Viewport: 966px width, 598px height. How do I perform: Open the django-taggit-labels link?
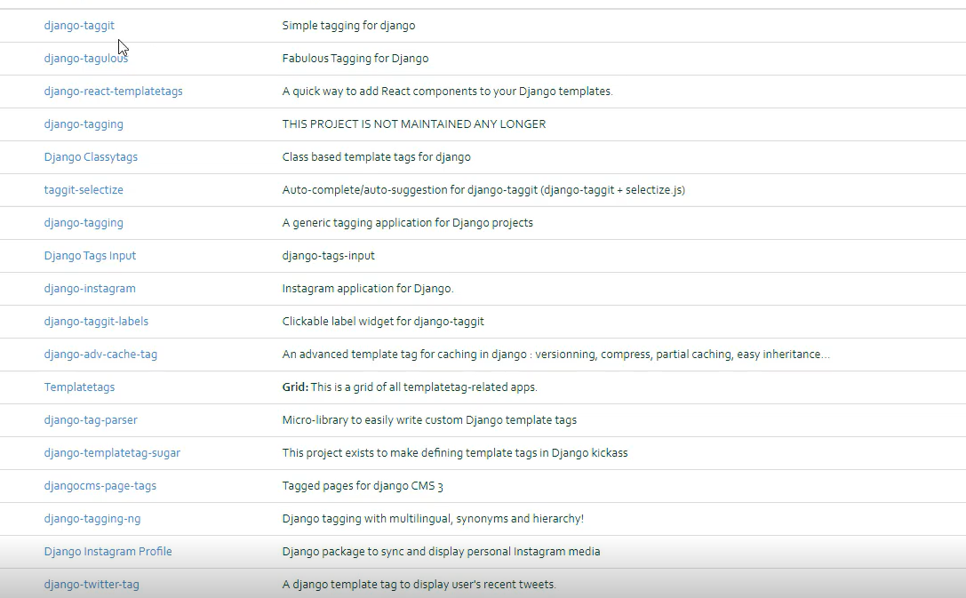(x=96, y=322)
